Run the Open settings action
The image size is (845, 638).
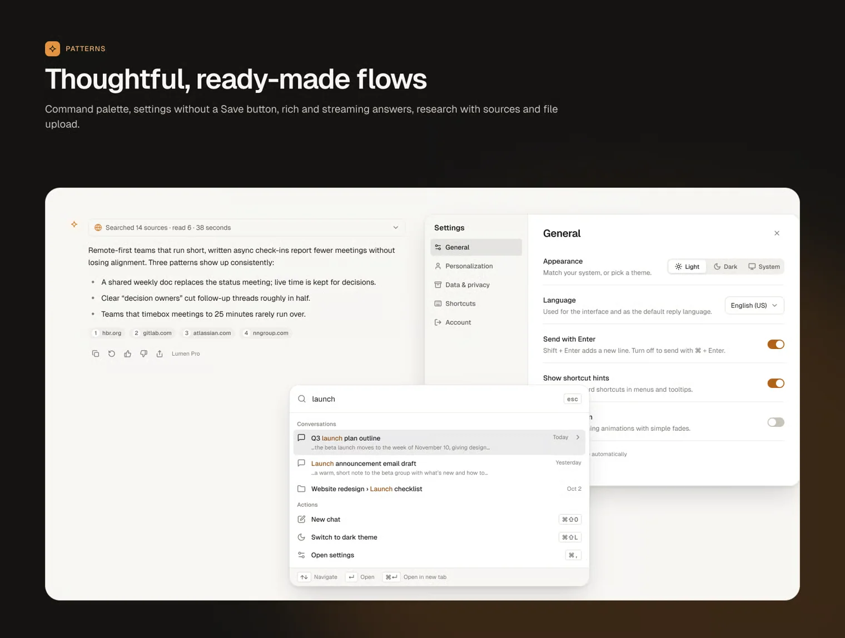pyautogui.click(x=439, y=555)
